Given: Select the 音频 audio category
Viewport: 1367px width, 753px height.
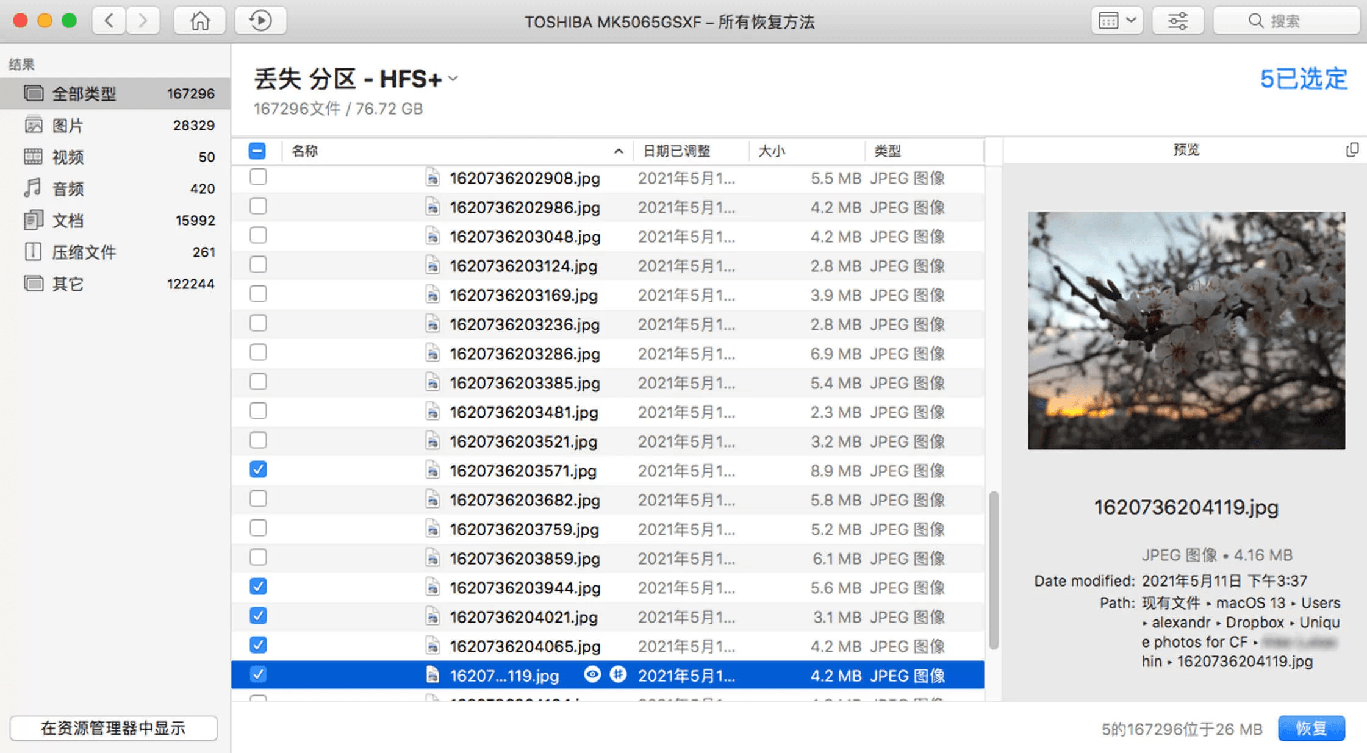Looking at the screenshot, I should [67, 188].
